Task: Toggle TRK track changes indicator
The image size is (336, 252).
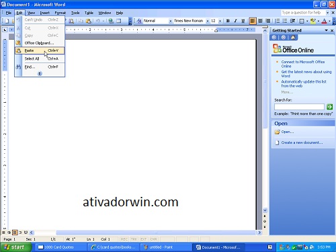Action: pos(134,239)
